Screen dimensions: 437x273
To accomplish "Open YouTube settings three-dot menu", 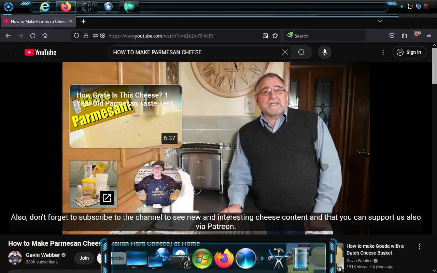I will pos(383,52).
